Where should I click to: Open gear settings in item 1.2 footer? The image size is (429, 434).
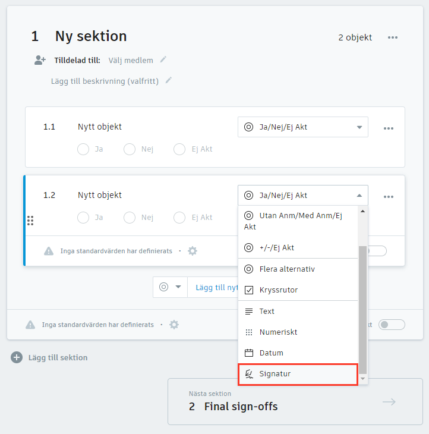click(193, 251)
